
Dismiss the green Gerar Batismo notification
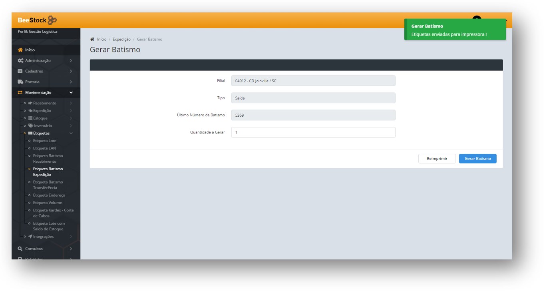[455, 30]
